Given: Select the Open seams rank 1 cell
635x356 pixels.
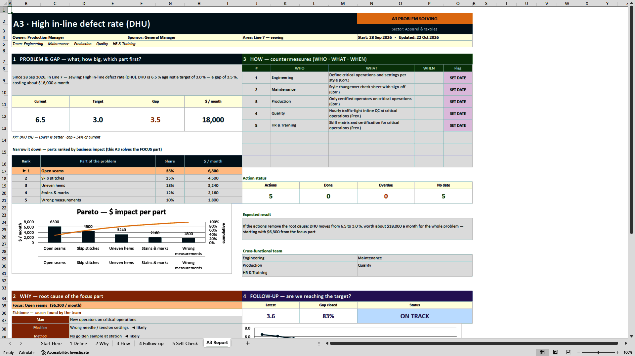Looking at the screenshot, I should click(26, 171).
